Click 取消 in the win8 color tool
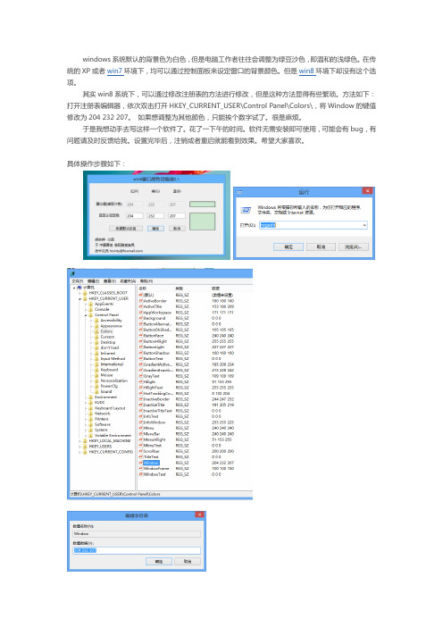The image size is (443, 627). pyautogui.click(x=177, y=229)
